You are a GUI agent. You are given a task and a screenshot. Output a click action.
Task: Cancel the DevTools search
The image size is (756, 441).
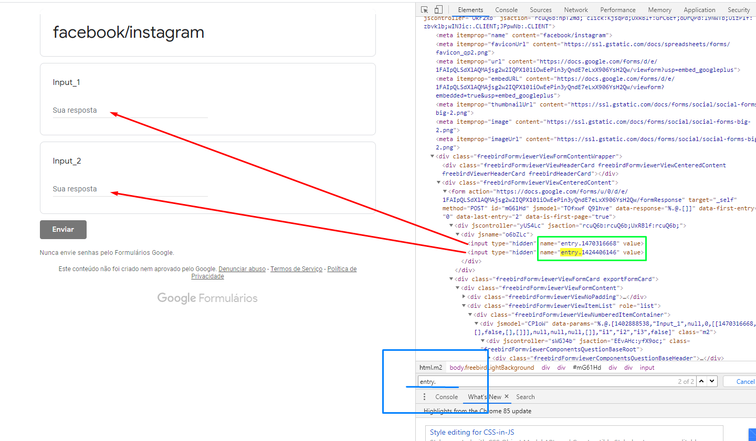(745, 381)
